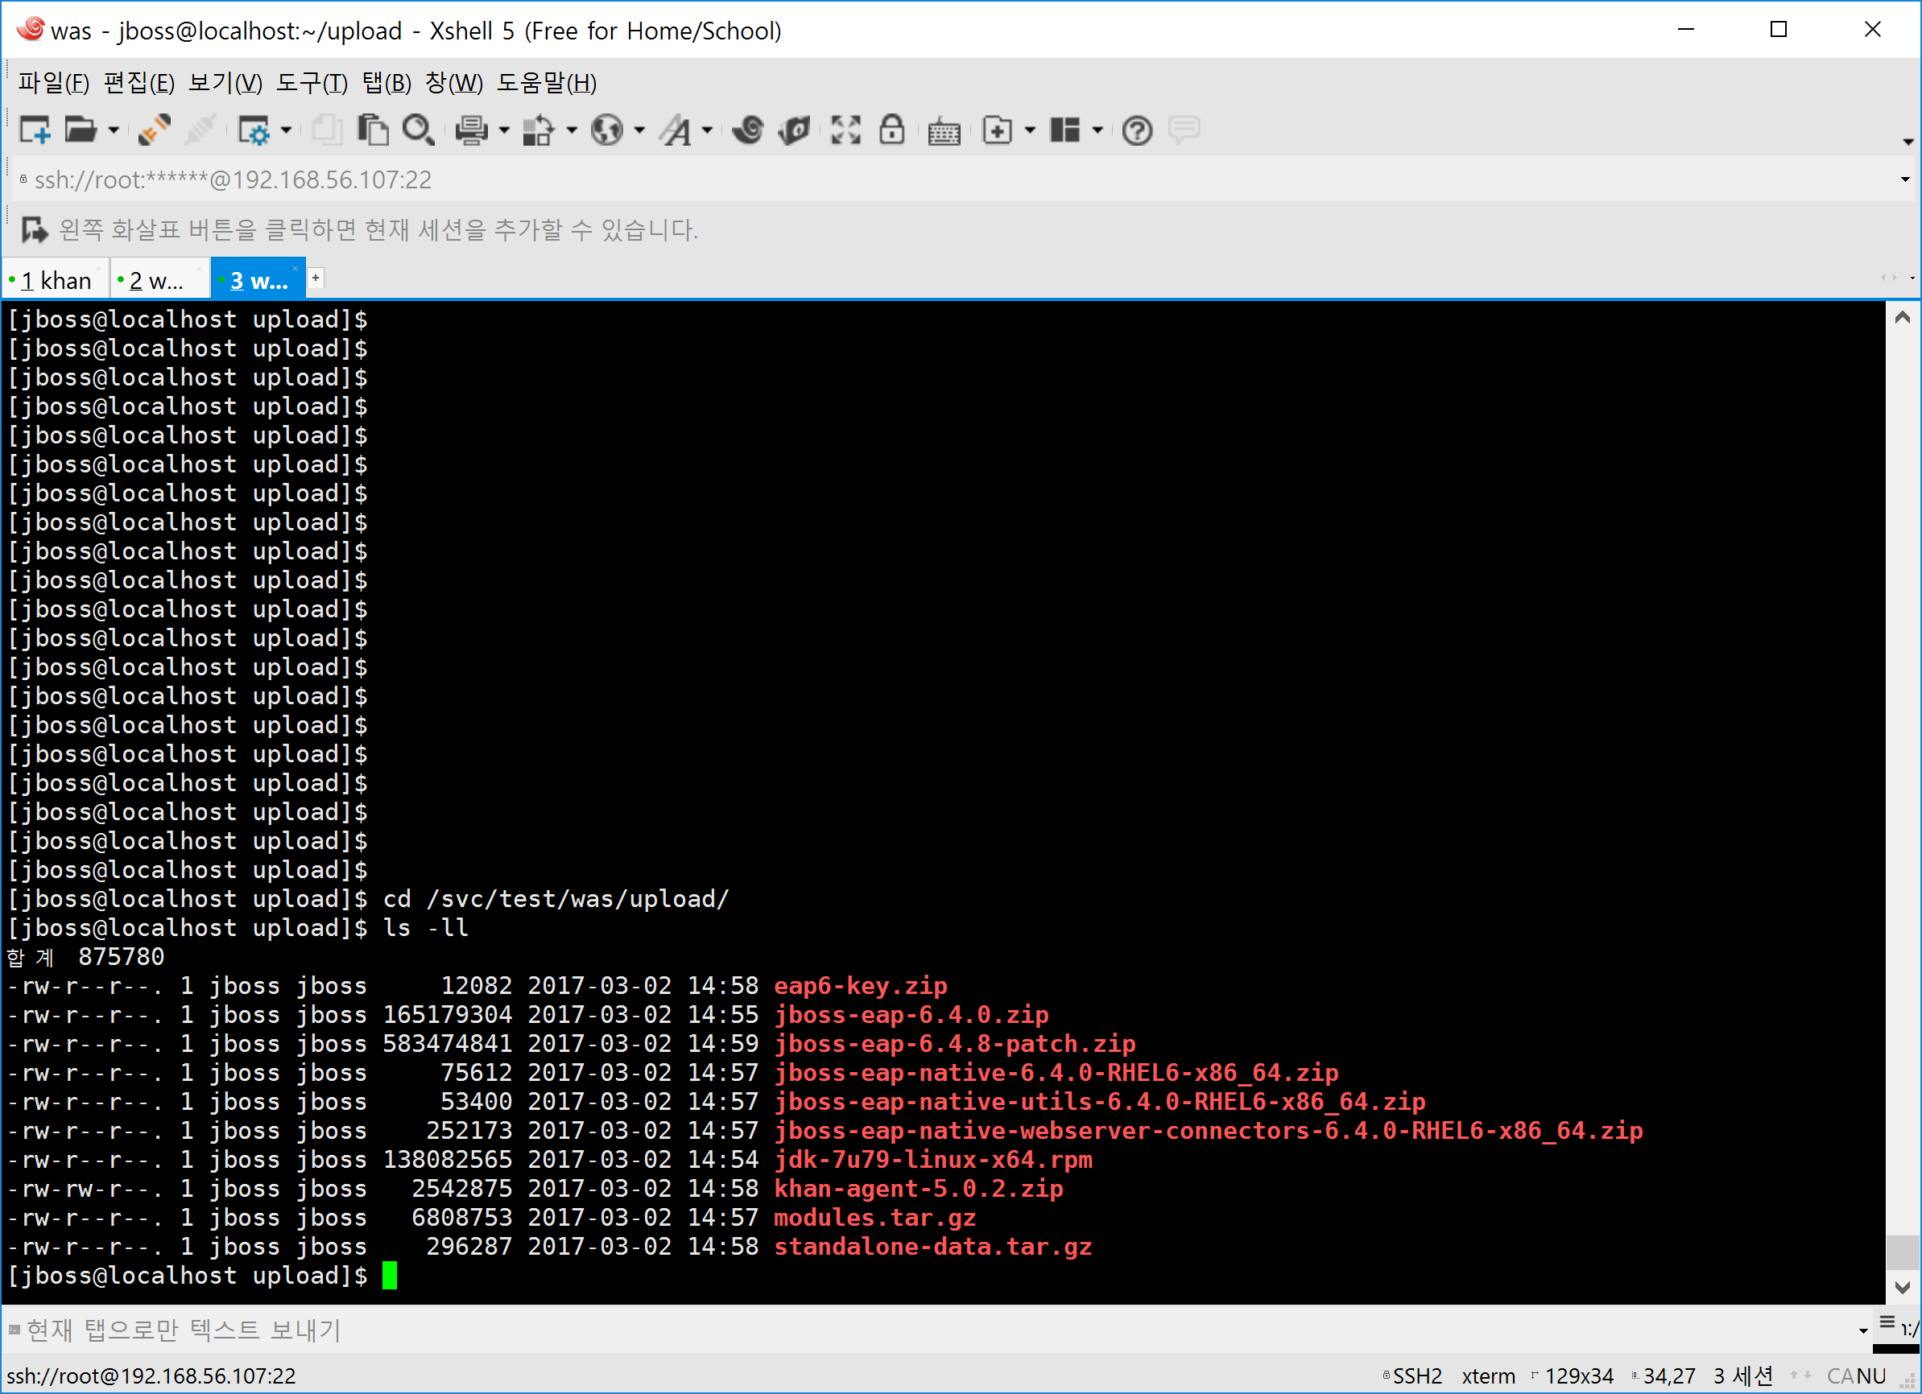Expand the font dropdown arrow
Screen dimensions: 1922x1394
pyautogui.click(x=707, y=130)
